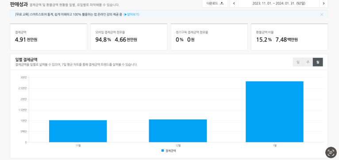Click the 4.66 천만원 mobile payment amount

pos(126,40)
